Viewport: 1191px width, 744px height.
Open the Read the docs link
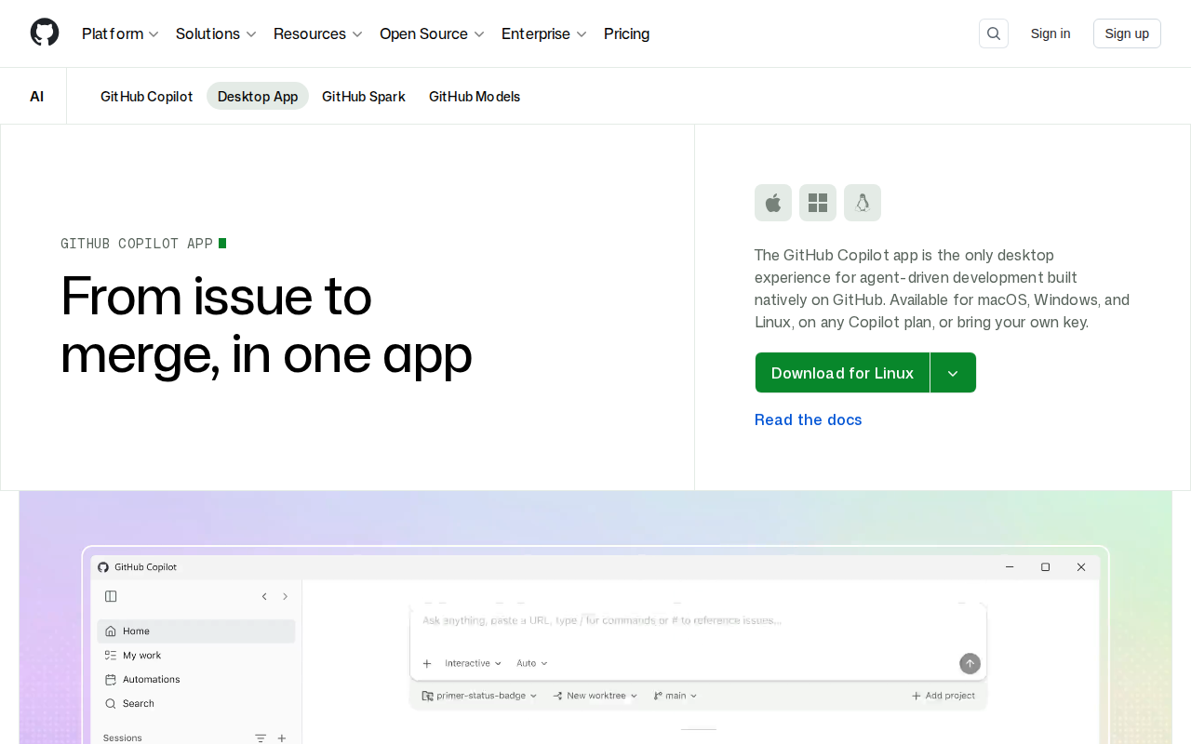(x=809, y=419)
